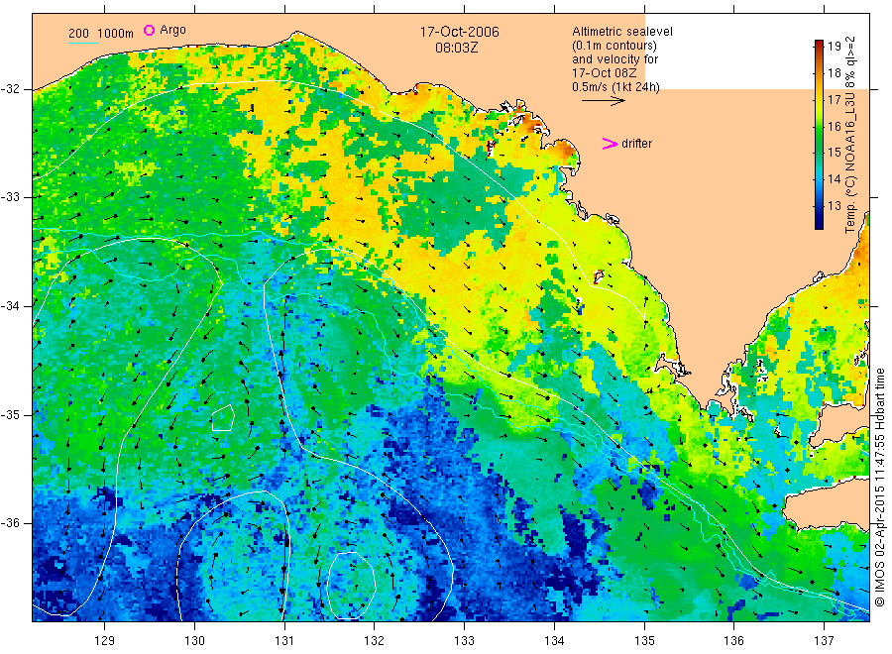Click the longitude label 130
Viewport: 892px width, 654px height.
[194, 641]
